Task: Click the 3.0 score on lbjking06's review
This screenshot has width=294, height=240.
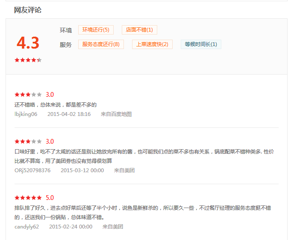Action: (x=50, y=95)
